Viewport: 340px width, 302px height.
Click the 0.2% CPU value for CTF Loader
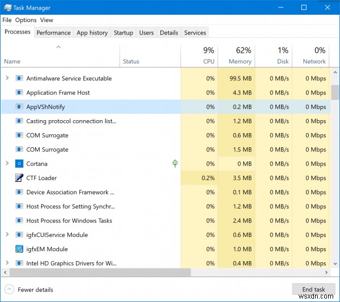point(208,178)
